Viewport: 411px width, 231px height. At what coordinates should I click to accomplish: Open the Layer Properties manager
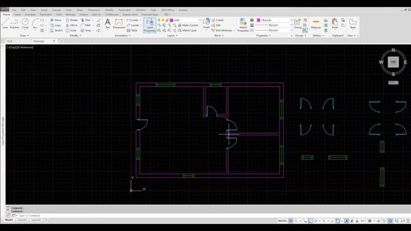point(150,25)
